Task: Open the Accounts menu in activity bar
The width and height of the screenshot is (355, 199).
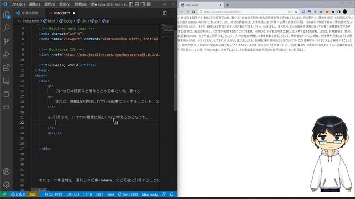Action: point(6,171)
